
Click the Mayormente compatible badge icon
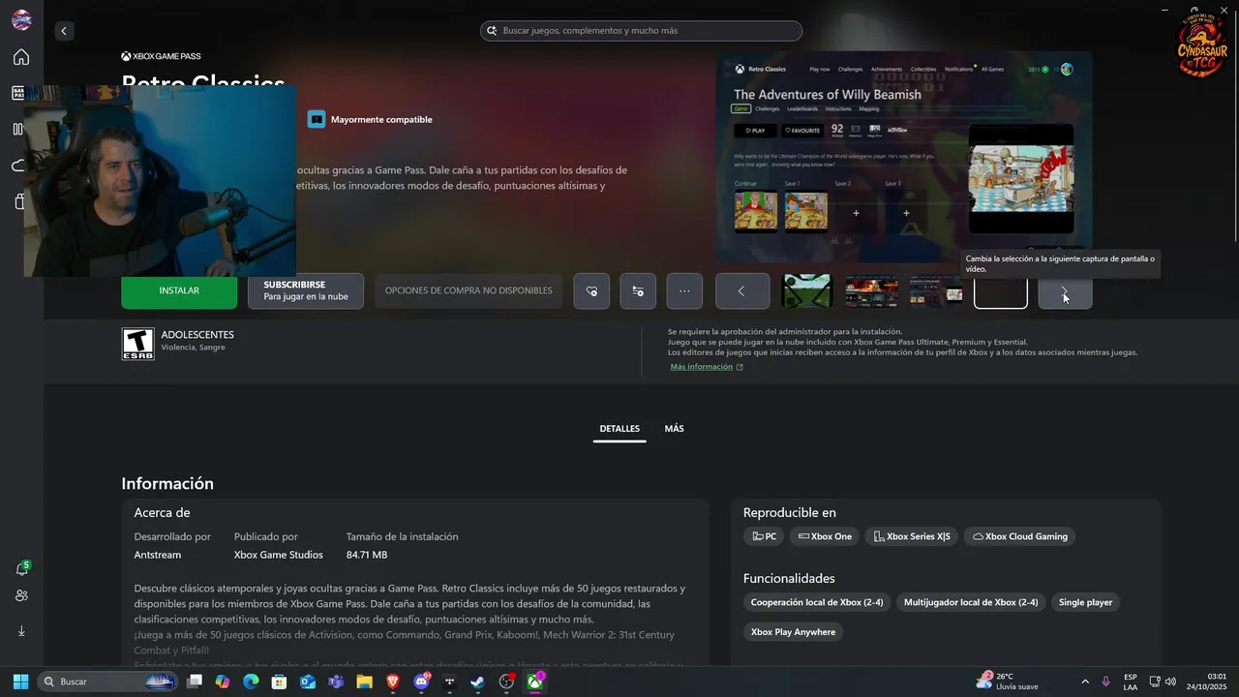click(317, 119)
